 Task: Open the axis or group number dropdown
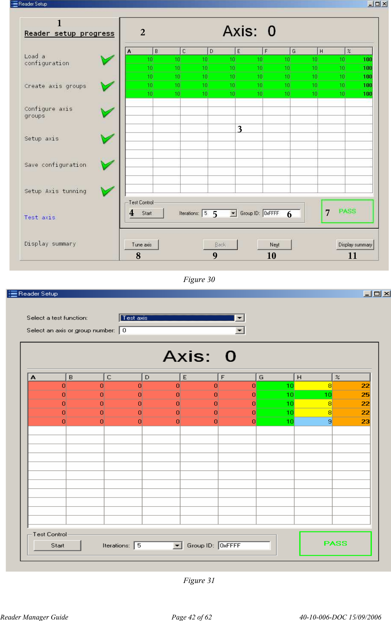[240, 330]
